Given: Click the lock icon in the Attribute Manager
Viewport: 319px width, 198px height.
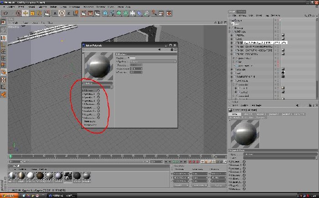Looking at the screenshot, I should point(310,105).
